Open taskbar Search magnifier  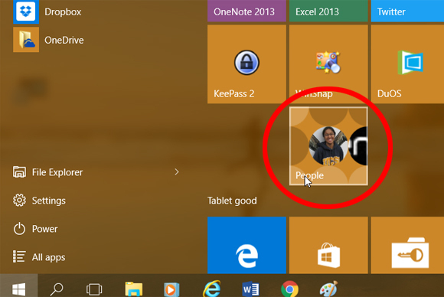pos(57,289)
